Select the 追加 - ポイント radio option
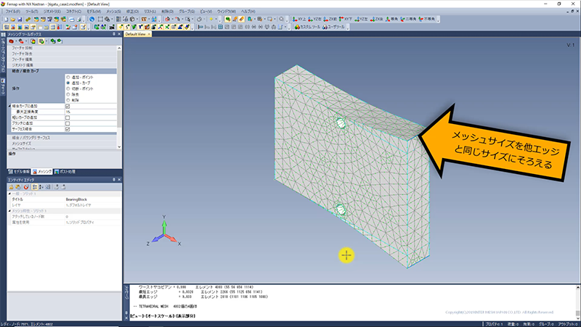The image size is (581, 327). point(68,77)
